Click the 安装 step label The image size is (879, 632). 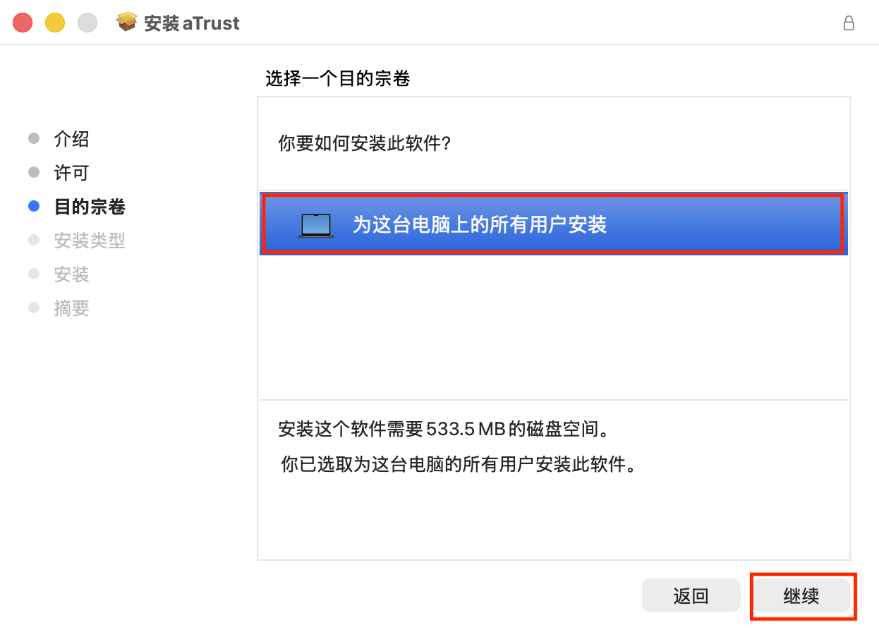72,274
